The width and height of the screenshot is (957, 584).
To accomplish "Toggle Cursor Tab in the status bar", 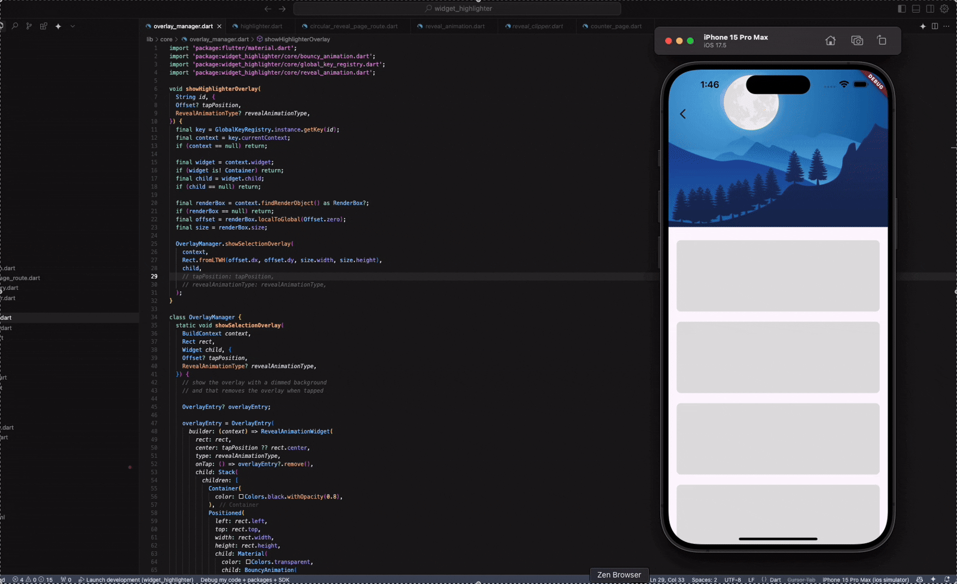I will [x=801, y=580].
